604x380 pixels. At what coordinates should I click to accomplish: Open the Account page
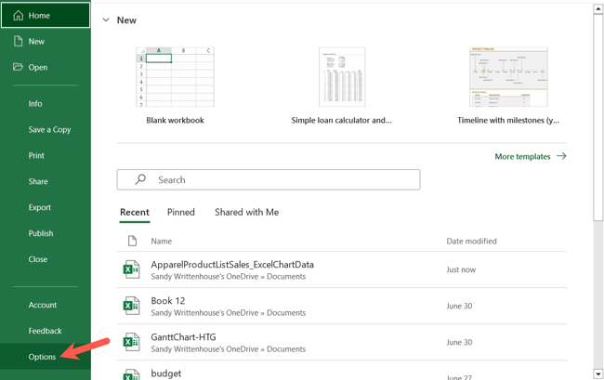point(43,305)
